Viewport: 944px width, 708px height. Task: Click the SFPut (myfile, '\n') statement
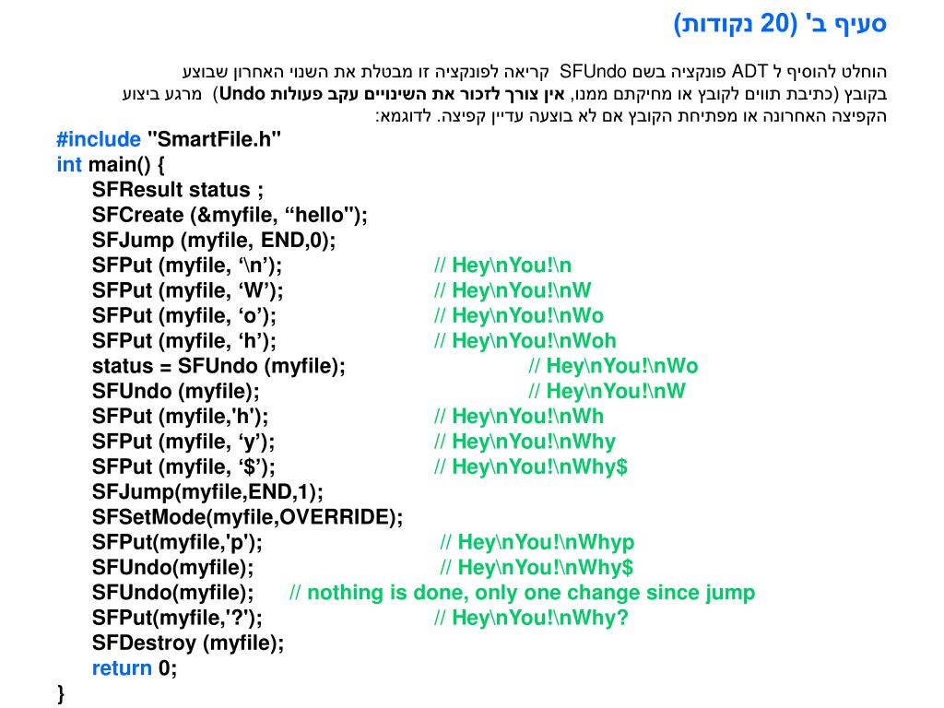click(x=186, y=265)
